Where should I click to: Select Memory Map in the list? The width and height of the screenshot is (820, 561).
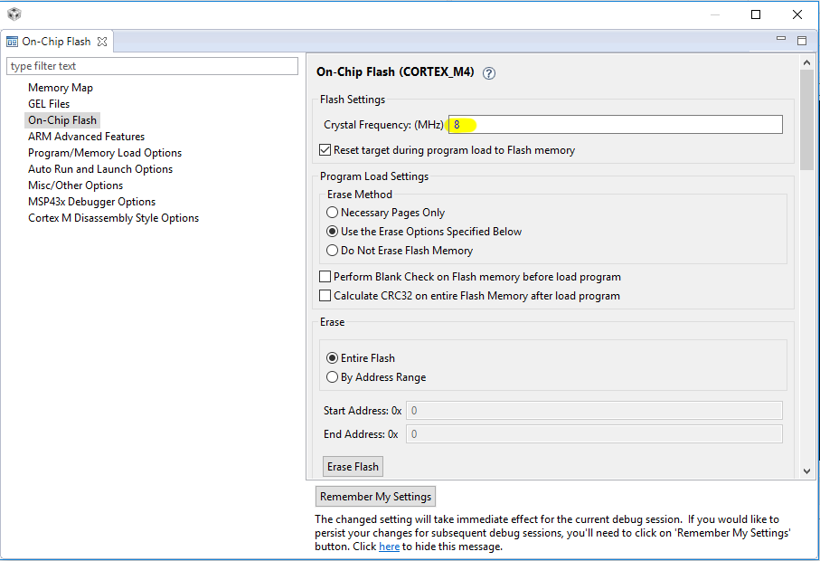point(61,88)
